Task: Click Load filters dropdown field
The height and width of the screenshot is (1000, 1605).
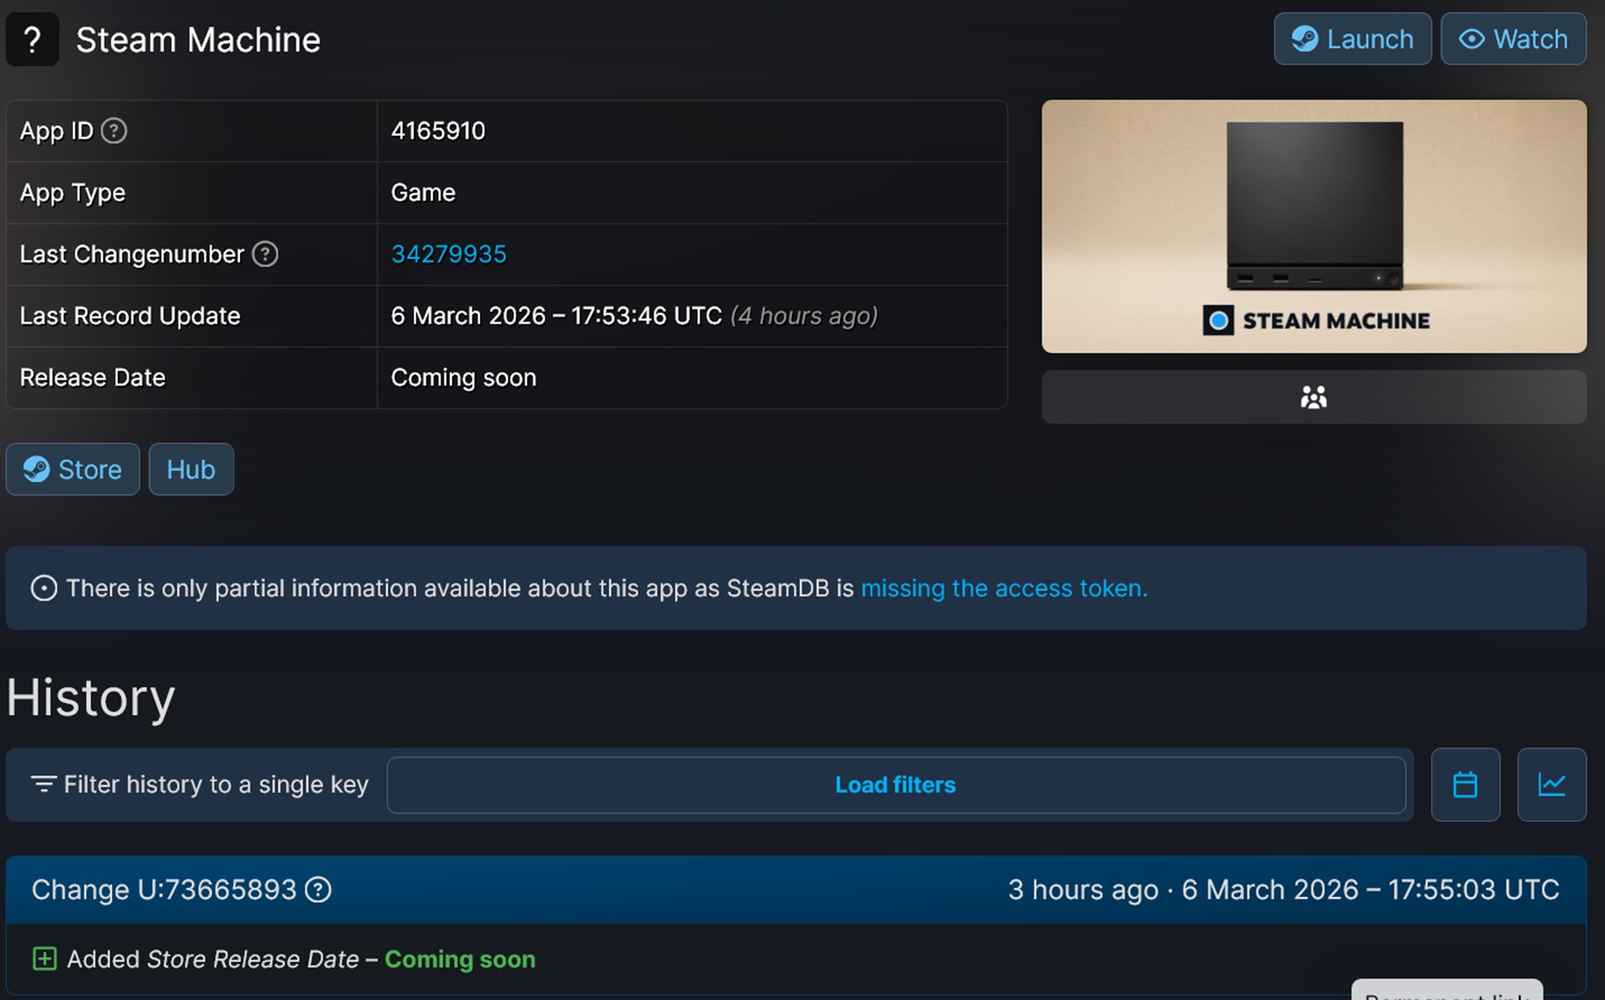Action: tap(896, 784)
